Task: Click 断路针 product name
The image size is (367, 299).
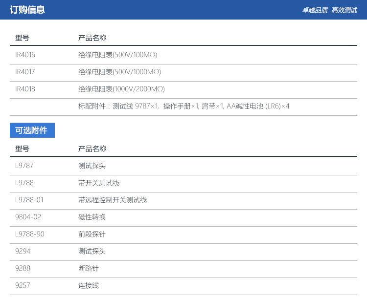Action: 88,268
